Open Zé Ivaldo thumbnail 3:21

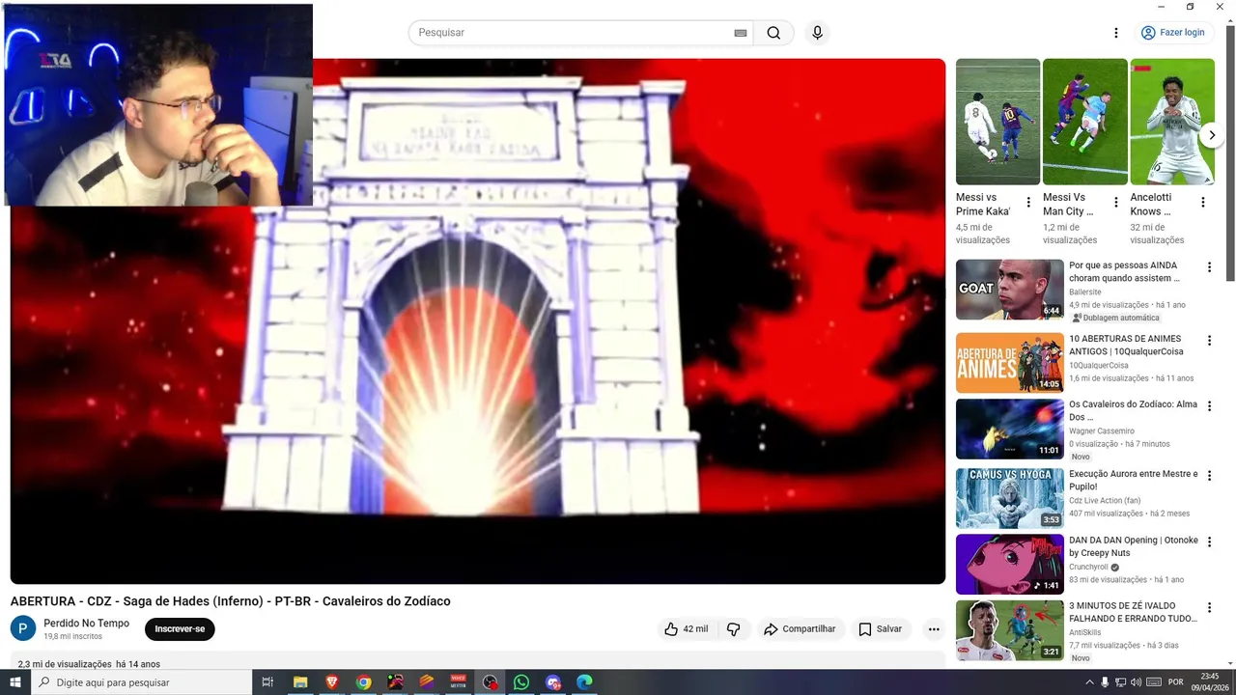(x=1010, y=630)
